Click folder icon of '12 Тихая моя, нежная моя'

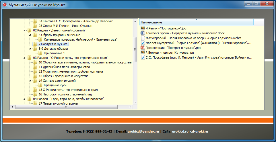35,71
